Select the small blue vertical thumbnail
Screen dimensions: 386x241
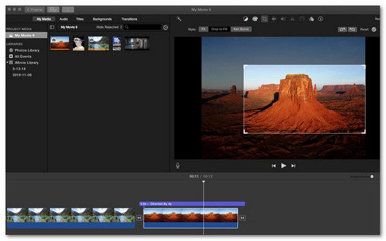pyautogui.click(x=116, y=44)
